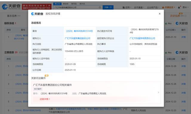
Task: Open the 应用 grid menu in the header
Action: click(127, 7)
